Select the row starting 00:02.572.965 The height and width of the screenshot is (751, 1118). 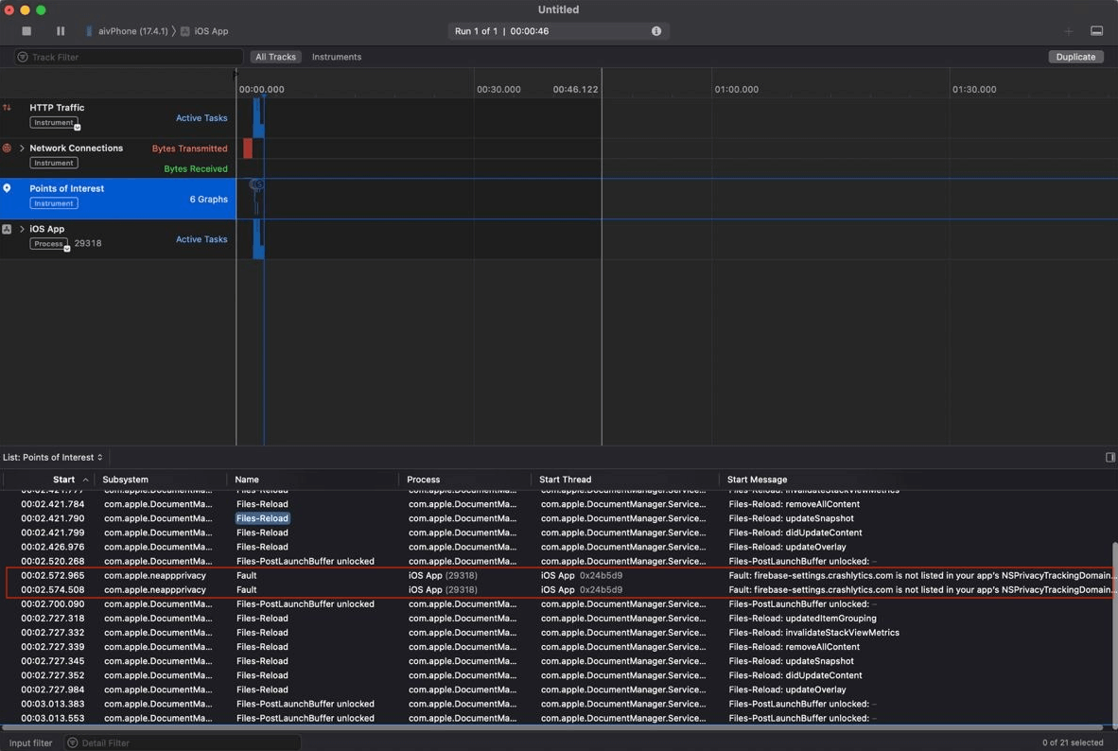point(559,576)
